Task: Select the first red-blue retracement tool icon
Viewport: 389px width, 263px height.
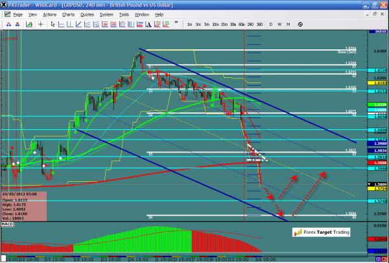Action: 104,25
